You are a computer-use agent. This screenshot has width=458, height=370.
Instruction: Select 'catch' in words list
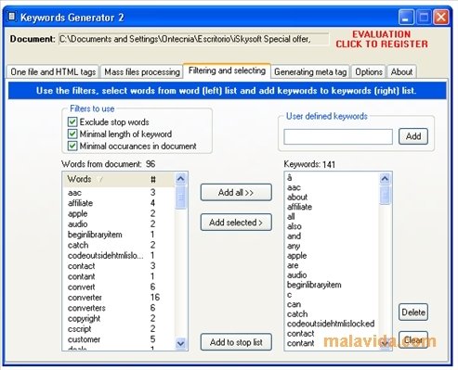78,245
